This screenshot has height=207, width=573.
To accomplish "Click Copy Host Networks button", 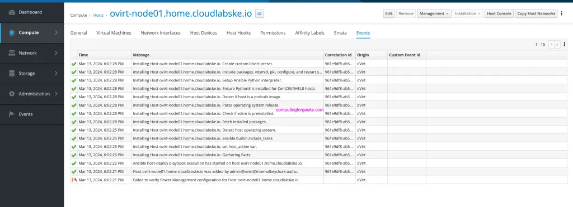I will (x=536, y=13).
